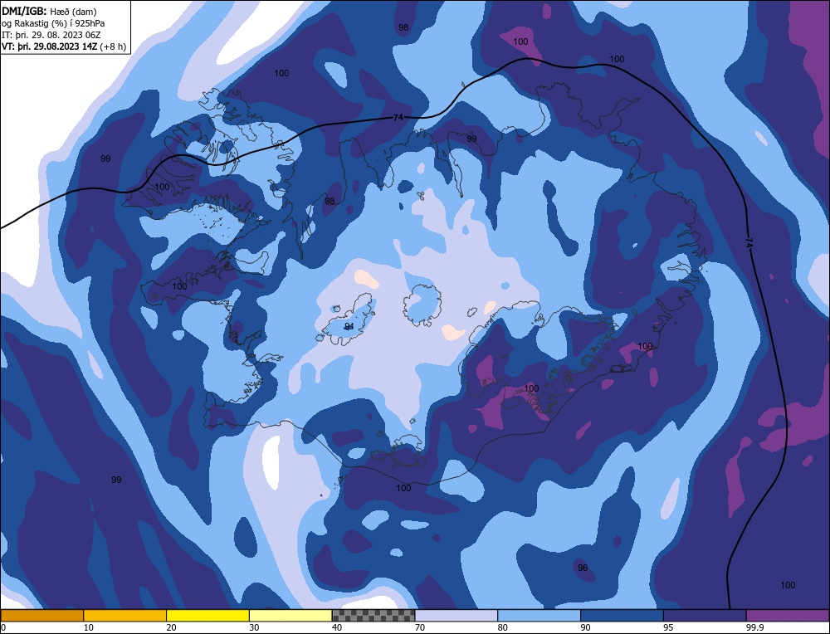
Task: Click the yellow 20–30 legend swatch
Action: [207, 615]
